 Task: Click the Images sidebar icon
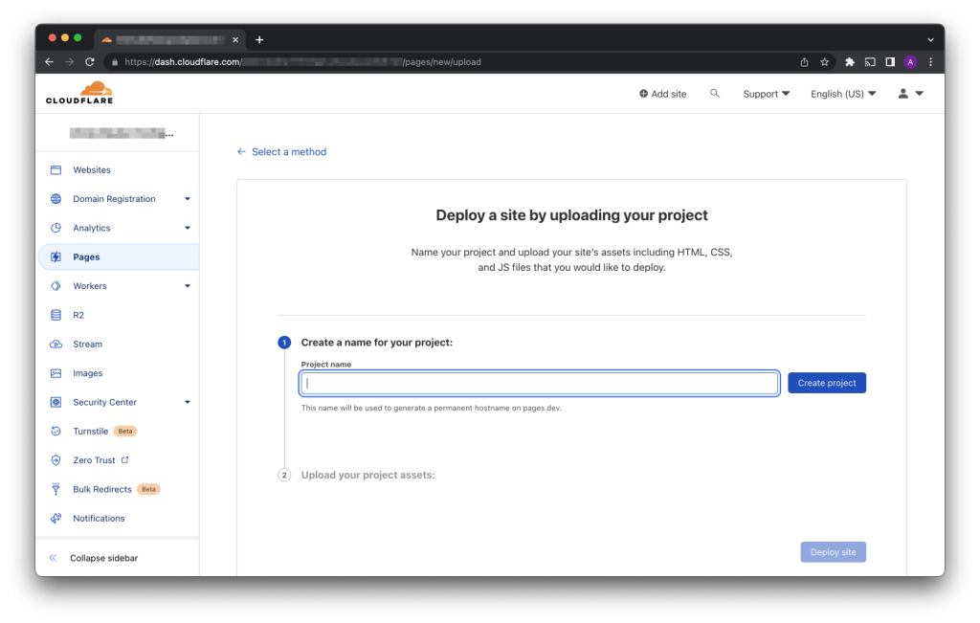tap(56, 373)
